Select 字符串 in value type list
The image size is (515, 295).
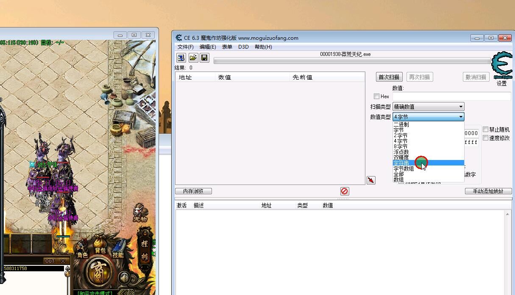(x=428, y=163)
